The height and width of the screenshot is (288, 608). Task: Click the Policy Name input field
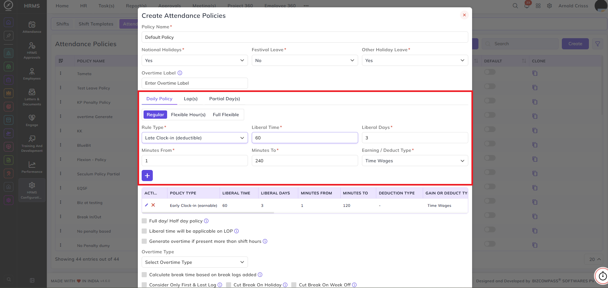(x=305, y=37)
